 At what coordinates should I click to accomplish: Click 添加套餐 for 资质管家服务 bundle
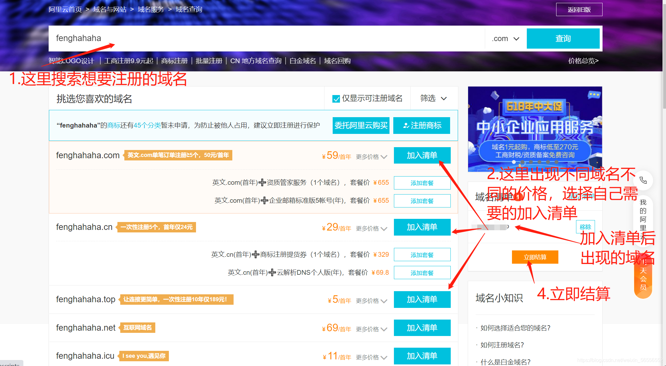click(x=422, y=183)
